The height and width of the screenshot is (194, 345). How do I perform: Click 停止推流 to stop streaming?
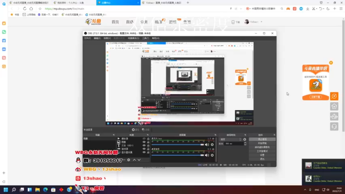(x=262, y=139)
